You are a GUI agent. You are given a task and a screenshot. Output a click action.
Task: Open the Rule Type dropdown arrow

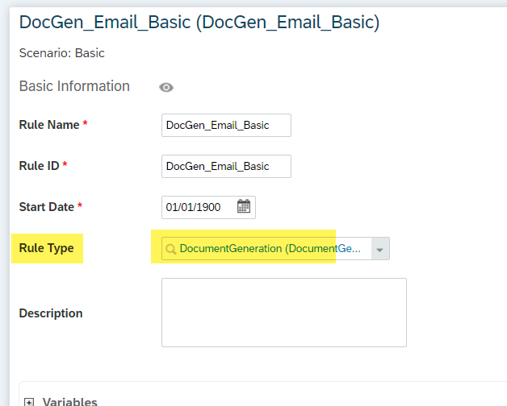(380, 249)
